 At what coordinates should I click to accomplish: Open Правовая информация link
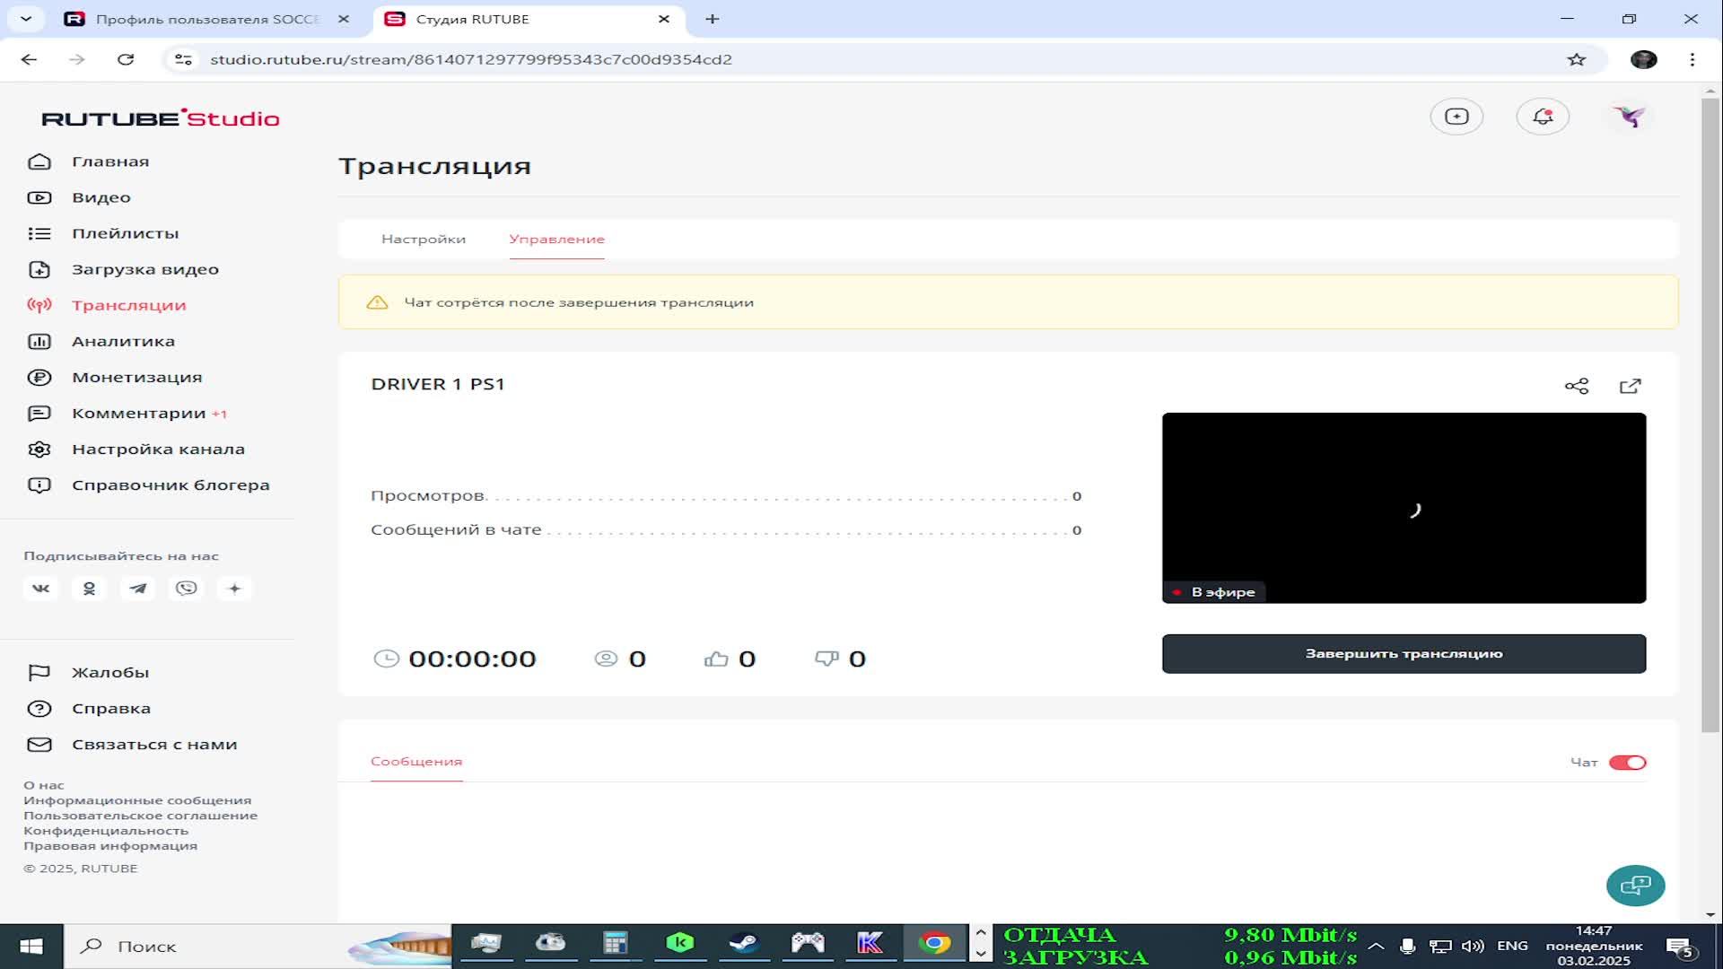(x=110, y=846)
